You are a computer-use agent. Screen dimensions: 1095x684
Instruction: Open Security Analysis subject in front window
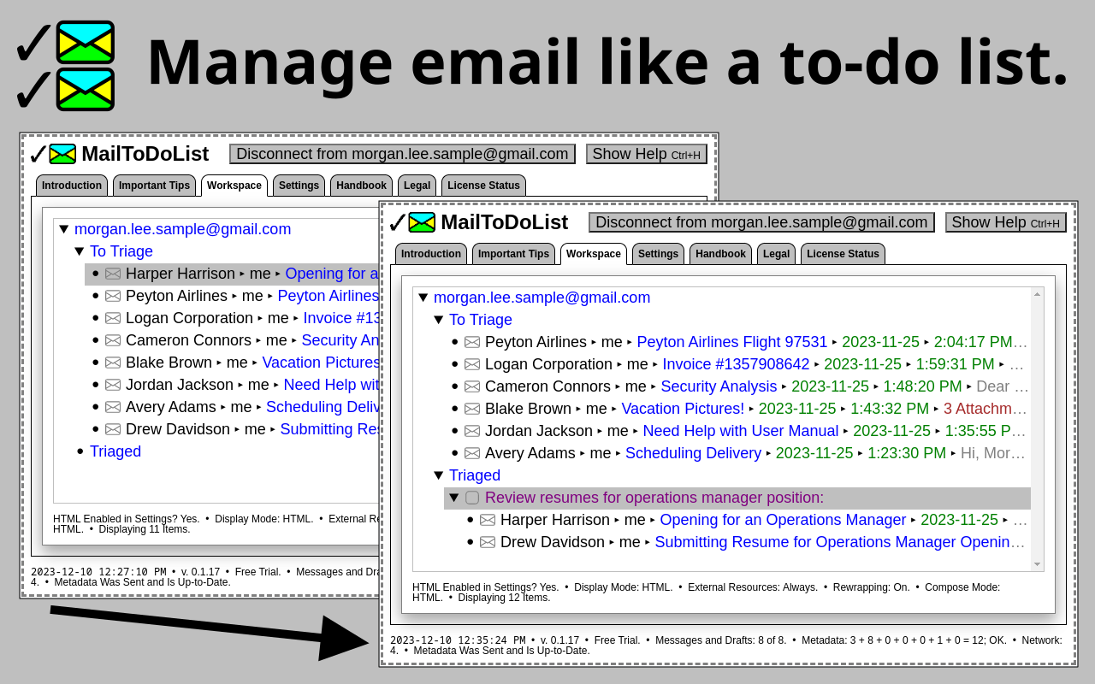pyautogui.click(x=719, y=386)
